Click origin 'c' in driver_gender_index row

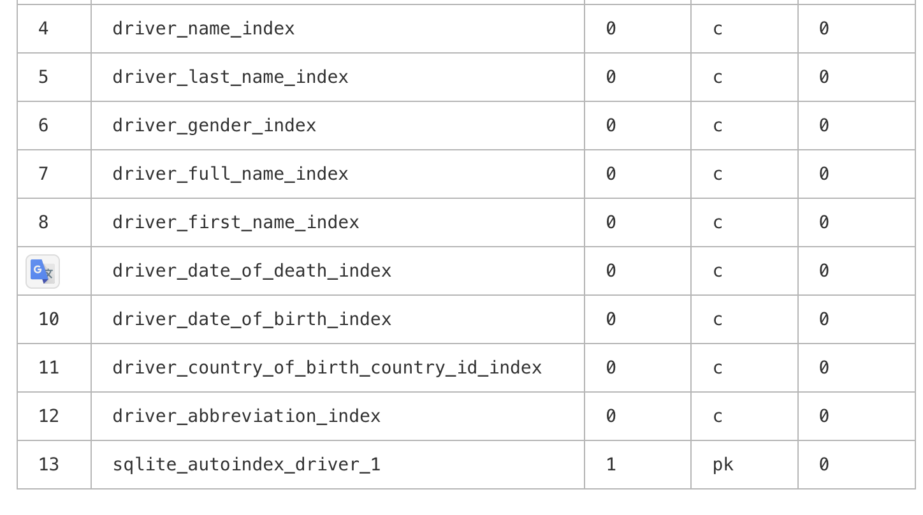point(718,126)
